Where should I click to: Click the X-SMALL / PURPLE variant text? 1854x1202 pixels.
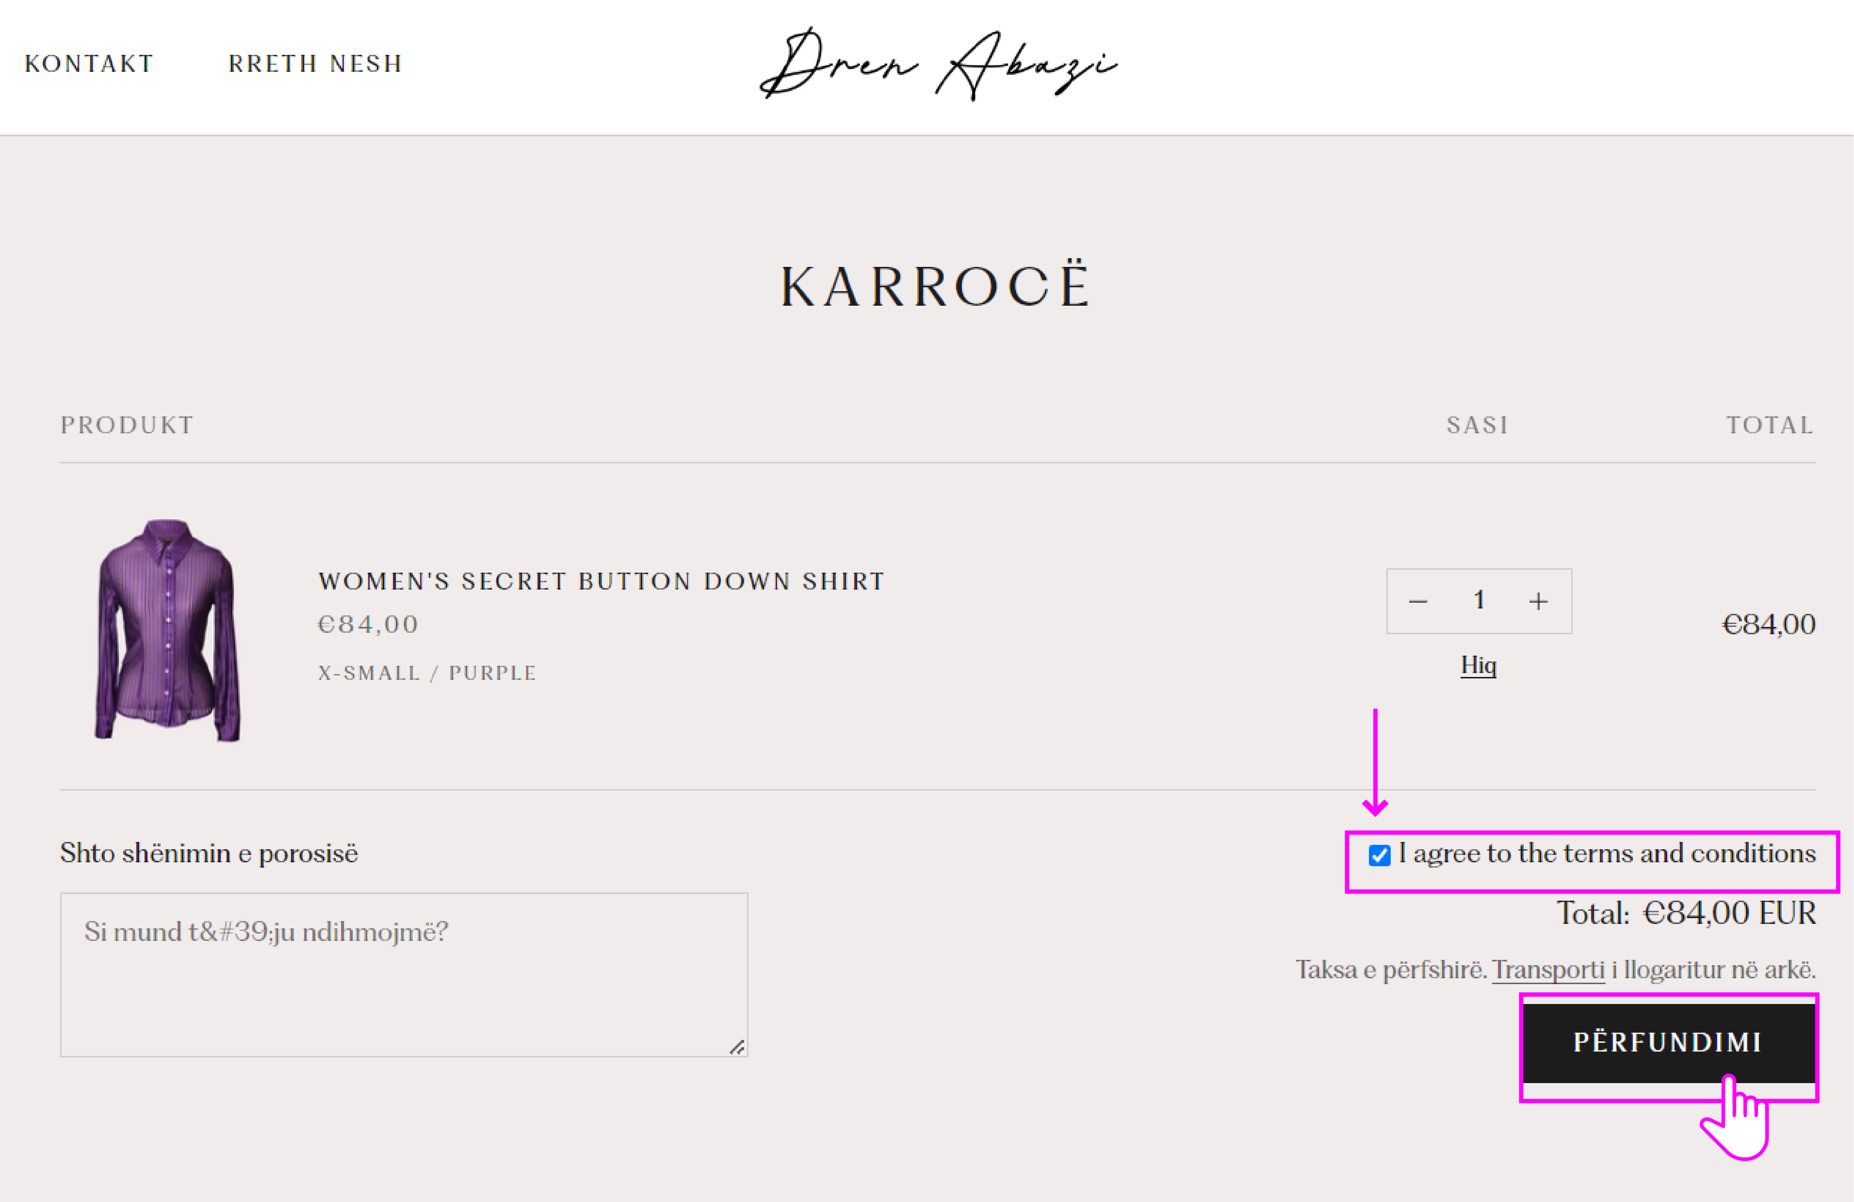tap(427, 673)
